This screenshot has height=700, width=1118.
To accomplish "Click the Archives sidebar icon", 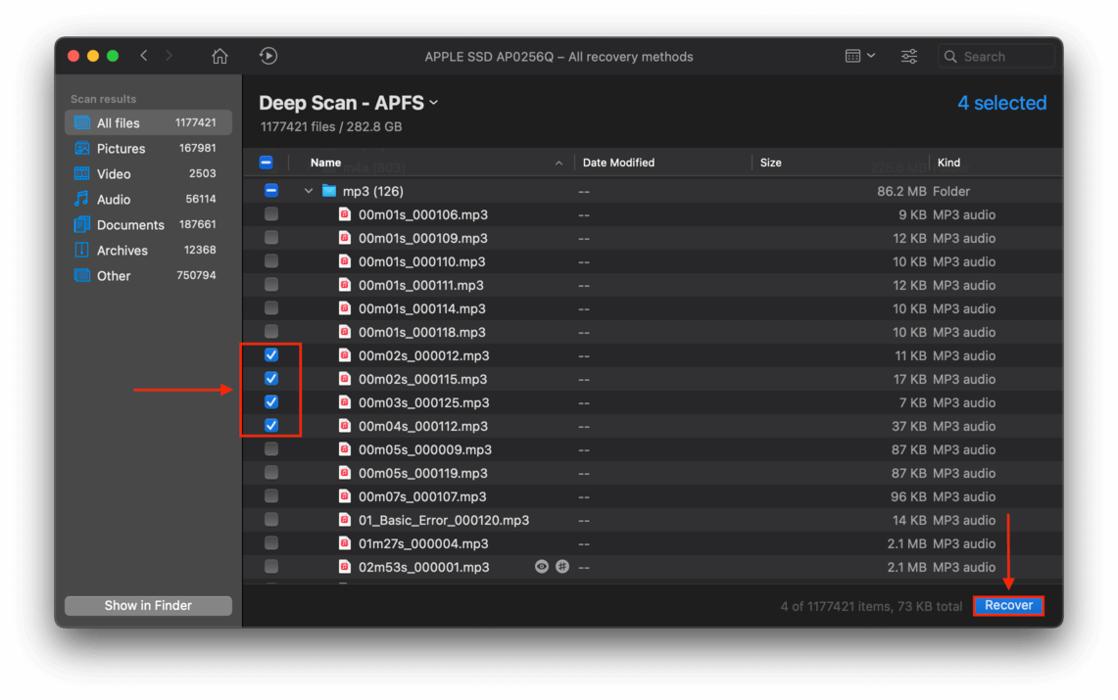I will pyautogui.click(x=82, y=250).
